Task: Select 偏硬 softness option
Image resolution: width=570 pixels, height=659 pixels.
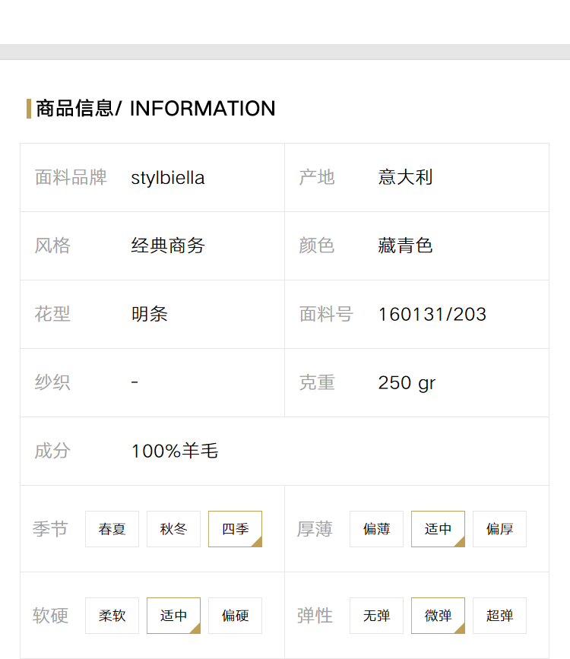Action: pyautogui.click(x=236, y=616)
